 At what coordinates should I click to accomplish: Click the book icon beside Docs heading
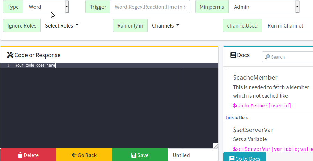[233, 55]
